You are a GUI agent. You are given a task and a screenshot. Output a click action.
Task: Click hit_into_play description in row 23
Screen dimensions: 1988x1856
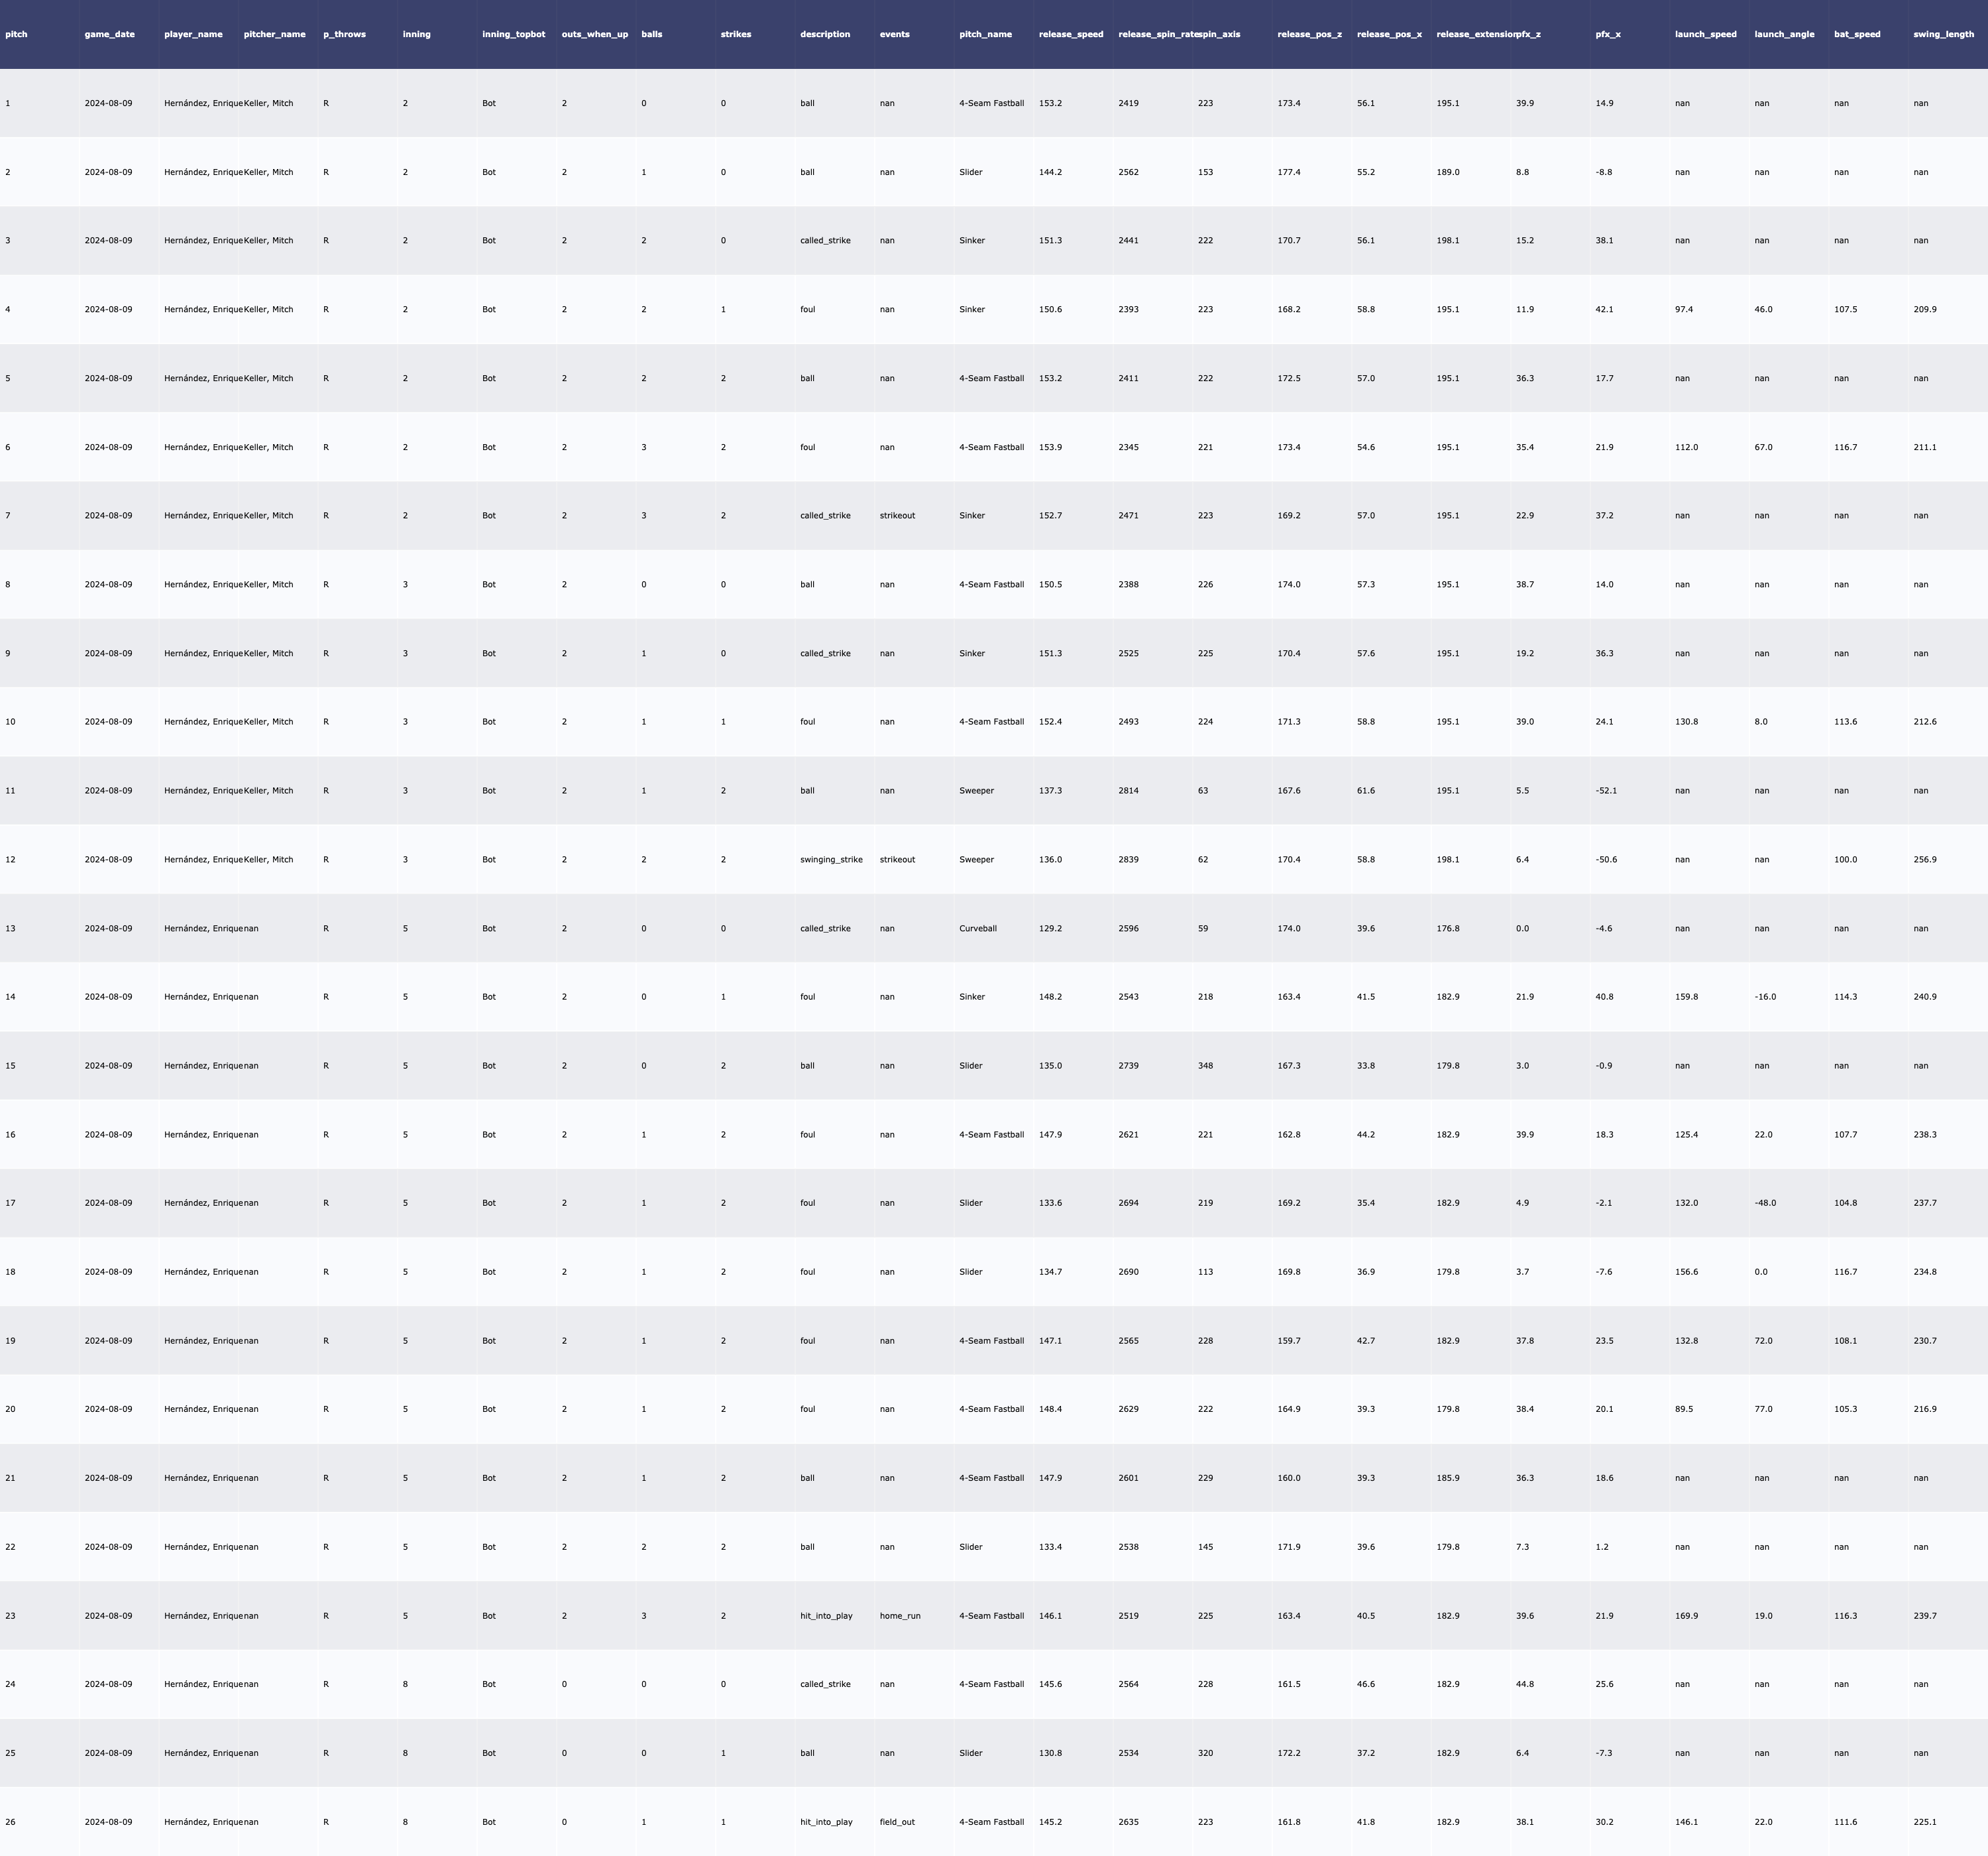[826, 1616]
